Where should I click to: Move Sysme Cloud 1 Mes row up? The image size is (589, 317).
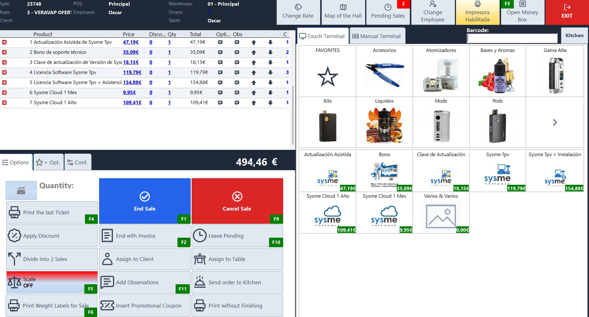[254, 93]
